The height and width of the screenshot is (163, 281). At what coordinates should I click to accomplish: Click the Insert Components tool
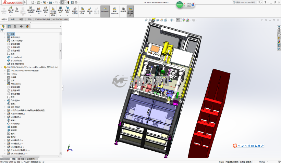pyautogui.click(x=11, y=10)
